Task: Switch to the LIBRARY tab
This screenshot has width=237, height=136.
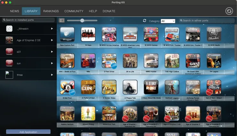Action: tap(31, 11)
